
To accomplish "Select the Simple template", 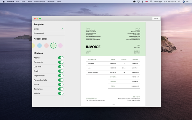I will pos(49,29).
